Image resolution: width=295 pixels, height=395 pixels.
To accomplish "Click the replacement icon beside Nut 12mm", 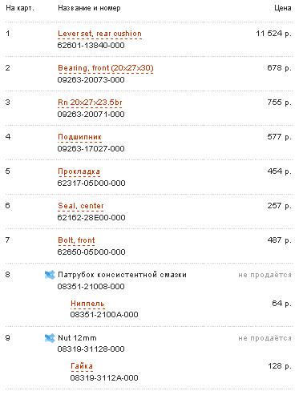I will 50,338.
